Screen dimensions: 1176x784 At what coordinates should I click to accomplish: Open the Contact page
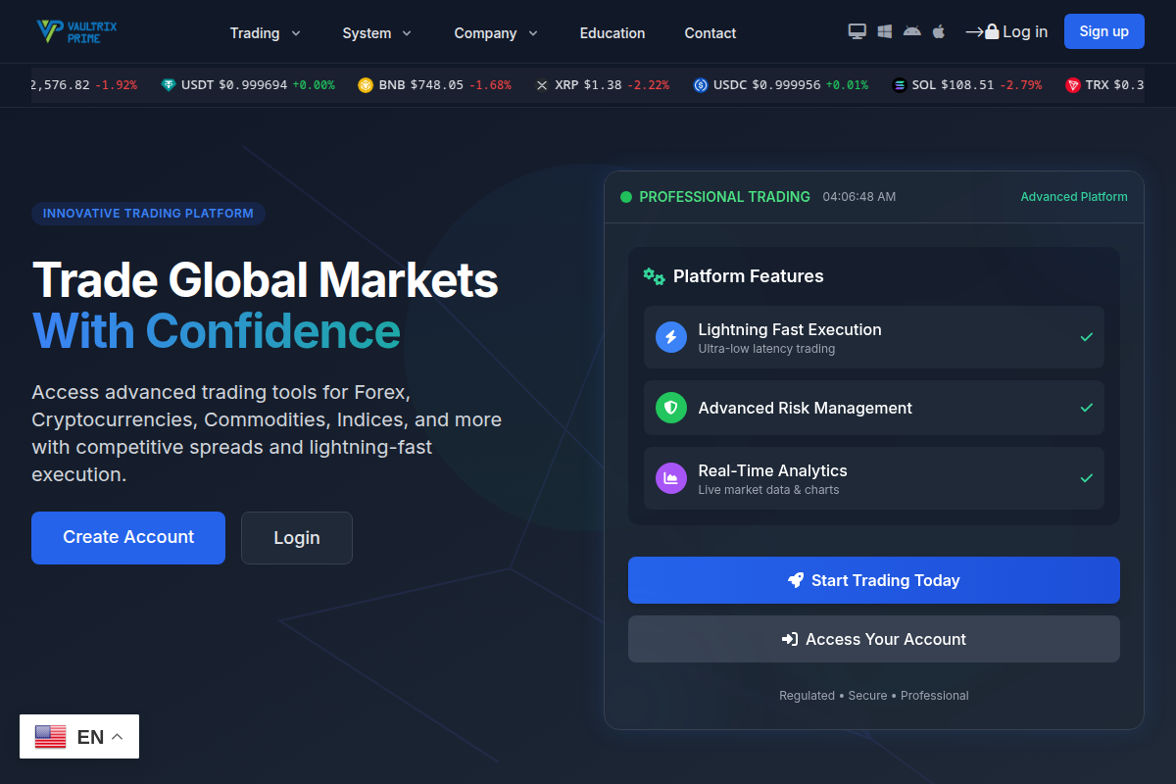pos(710,32)
